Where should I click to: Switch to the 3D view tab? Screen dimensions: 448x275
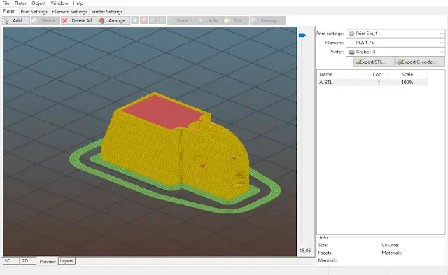pyautogui.click(x=10, y=261)
